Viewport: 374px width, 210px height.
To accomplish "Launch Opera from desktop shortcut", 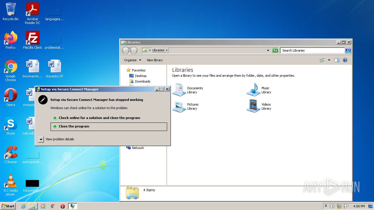I will pos(11,97).
